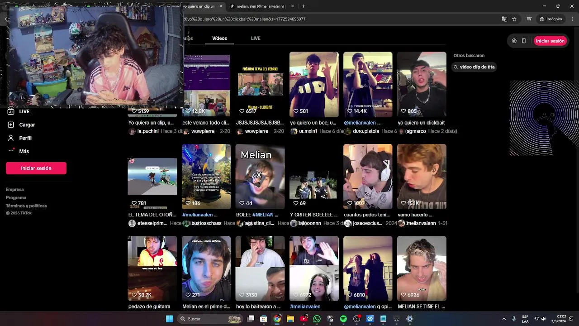Open video thumbnail with 6810 likes
The width and height of the screenshot is (579, 326).
click(x=368, y=268)
